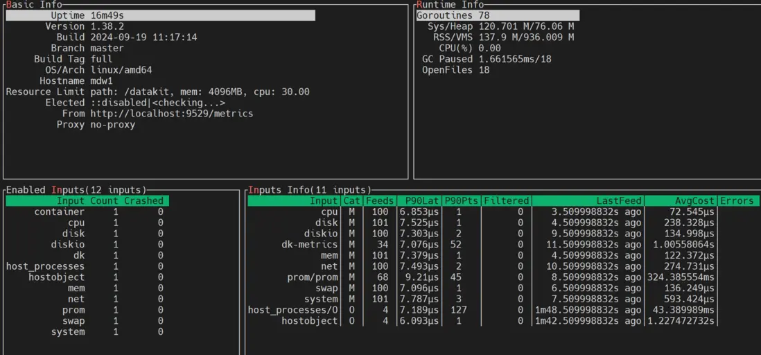This screenshot has height=355, width=761.
Task: Select the Runtime Info panel title
Action: click(450, 5)
